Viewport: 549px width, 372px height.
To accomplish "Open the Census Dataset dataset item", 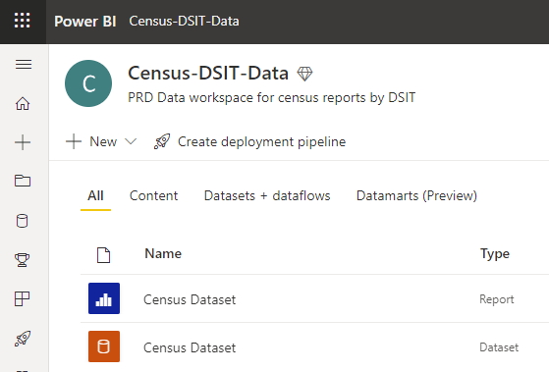I will click(190, 347).
